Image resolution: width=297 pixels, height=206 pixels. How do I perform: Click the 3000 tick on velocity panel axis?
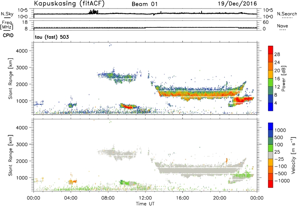[22, 144]
